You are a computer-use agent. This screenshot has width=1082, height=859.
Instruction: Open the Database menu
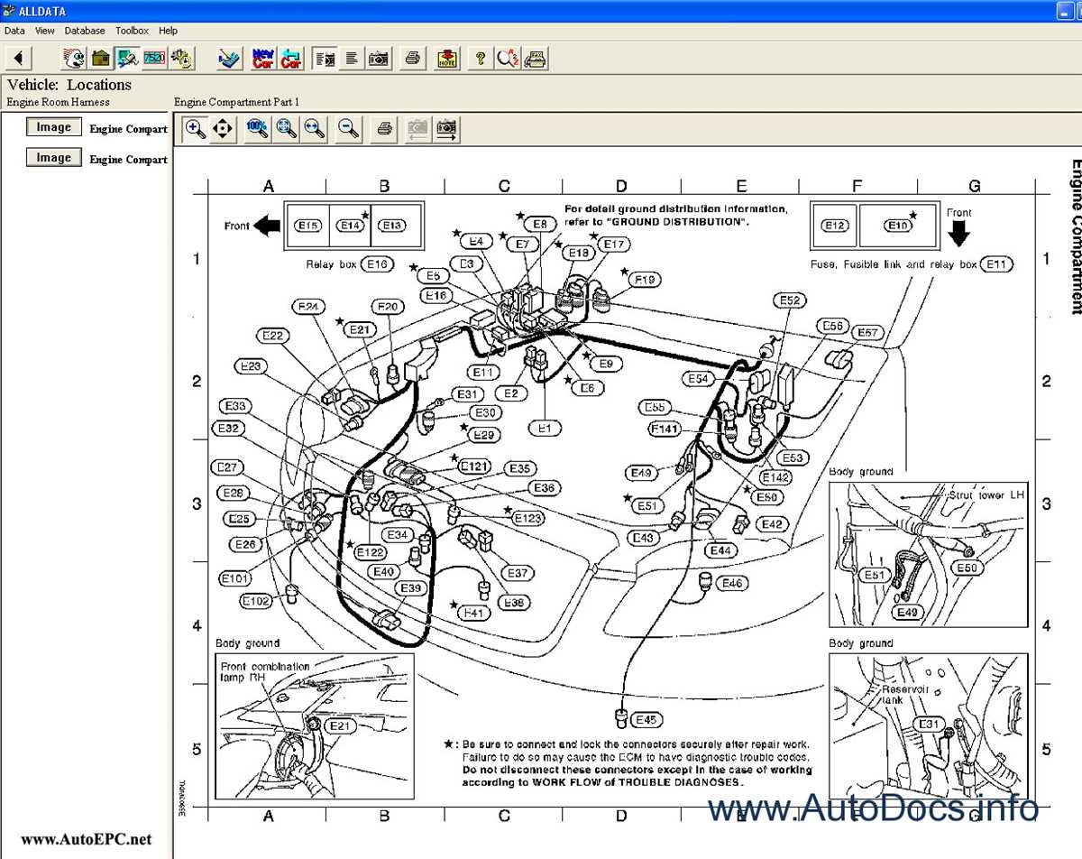85,30
